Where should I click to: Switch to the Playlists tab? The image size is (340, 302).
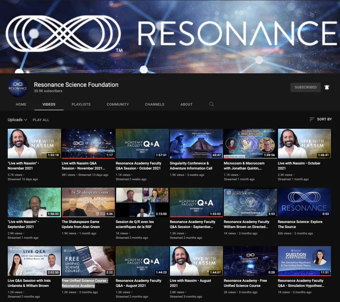tap(81, 104)
